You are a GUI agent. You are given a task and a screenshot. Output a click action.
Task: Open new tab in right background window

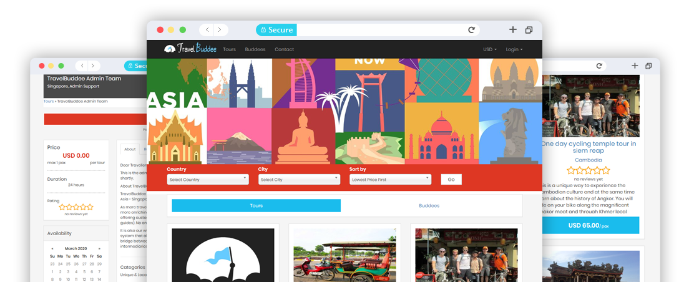pyautogui.click(x=635, y=66)
